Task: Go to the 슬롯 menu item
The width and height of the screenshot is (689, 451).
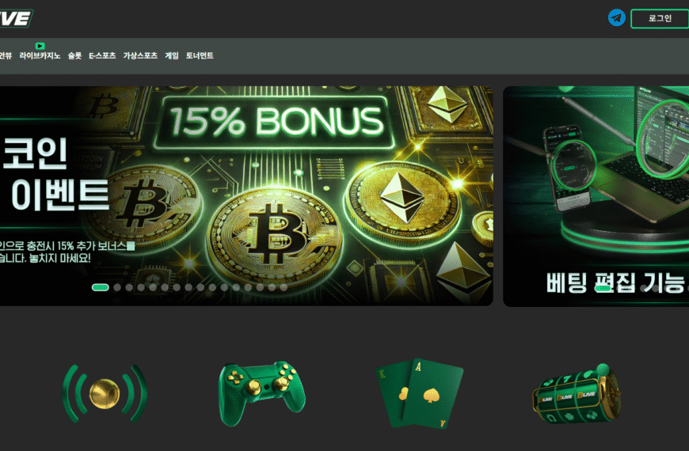Action: pyautogui.click(x=74, y=55)
